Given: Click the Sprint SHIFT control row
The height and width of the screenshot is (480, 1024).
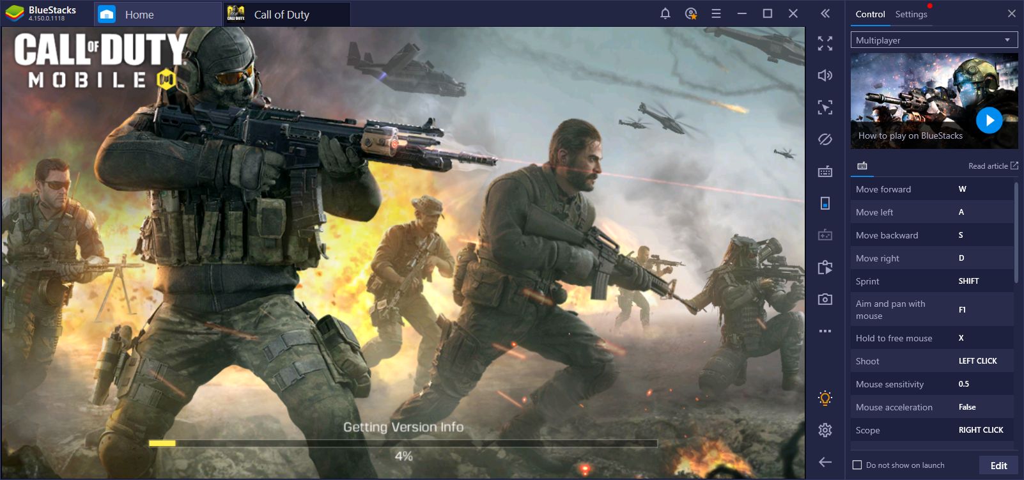Looking at the screenshot, I should [932, 281].
